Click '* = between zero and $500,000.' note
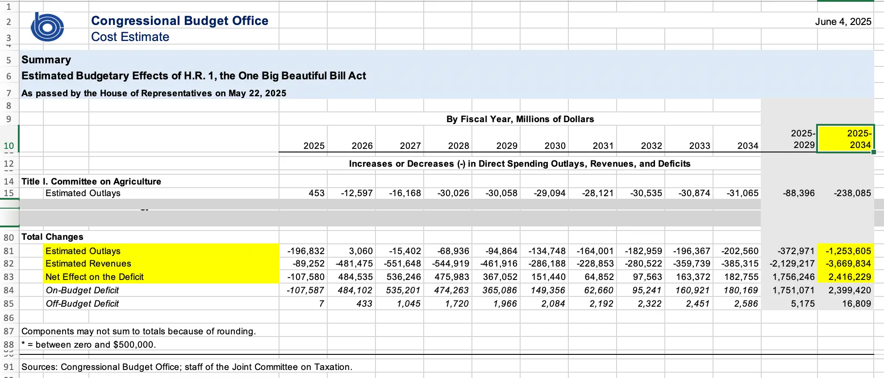The width and height of the screenshot is (884, 378). (x=88, y=345)
